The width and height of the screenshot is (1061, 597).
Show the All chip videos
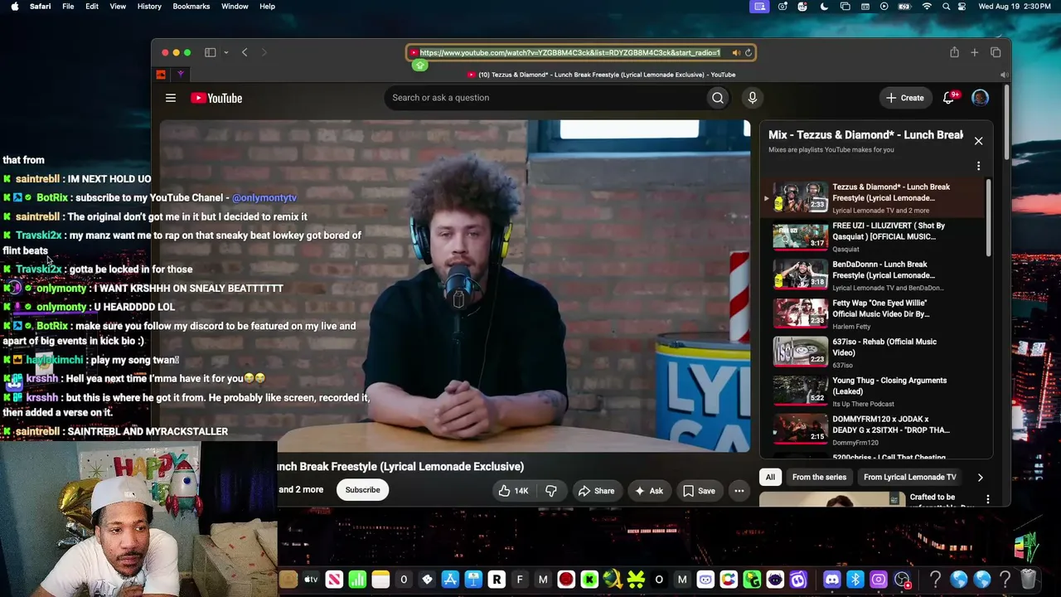pos(770,477)
